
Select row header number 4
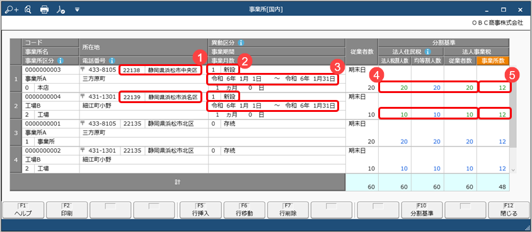click(x=16, y=159)
